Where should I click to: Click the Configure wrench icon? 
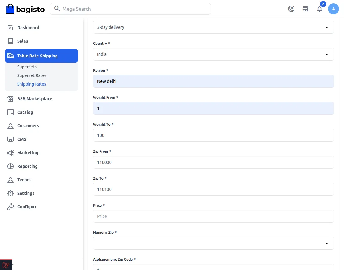click(10, 207)
